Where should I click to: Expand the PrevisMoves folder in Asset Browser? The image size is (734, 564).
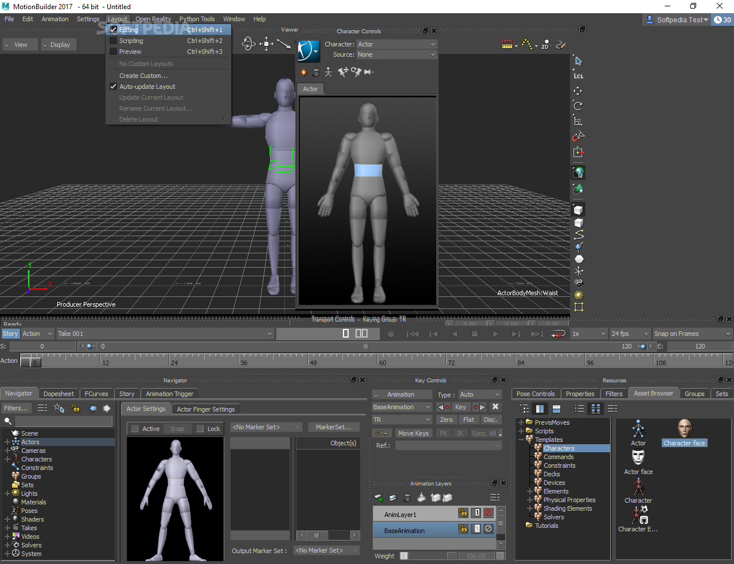tap(521, 422)
